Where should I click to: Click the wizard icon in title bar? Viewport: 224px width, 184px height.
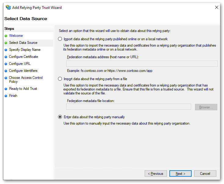[8, 8]
